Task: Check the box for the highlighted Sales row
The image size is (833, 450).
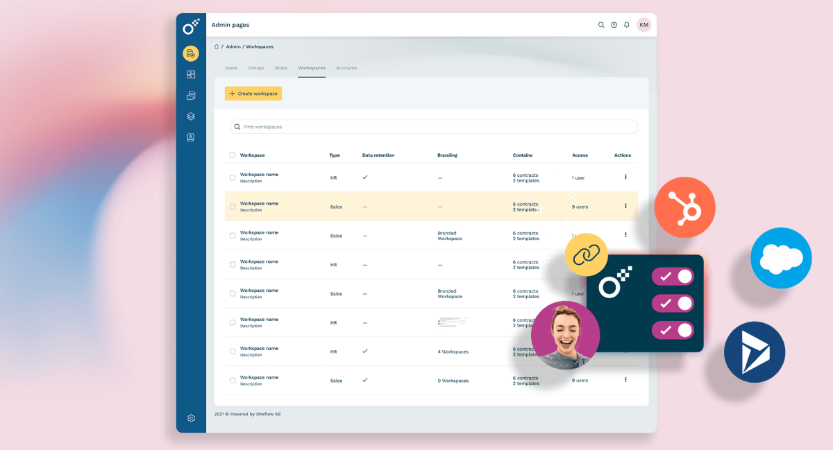Action: tap(233, 207)
